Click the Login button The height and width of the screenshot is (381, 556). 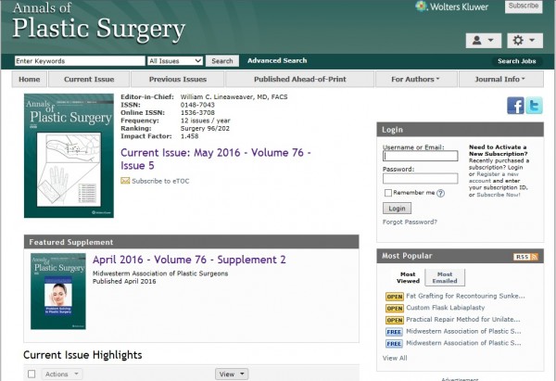[397, 209]
